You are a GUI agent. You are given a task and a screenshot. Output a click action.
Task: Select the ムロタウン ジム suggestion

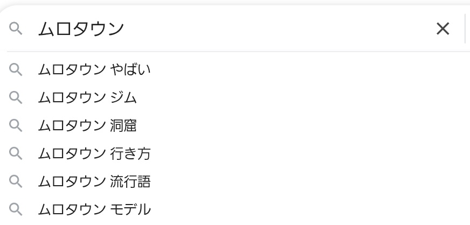[87, 97]
